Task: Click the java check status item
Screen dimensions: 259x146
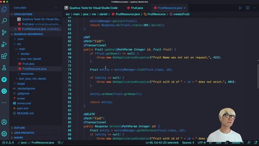Action: point(22,142)
